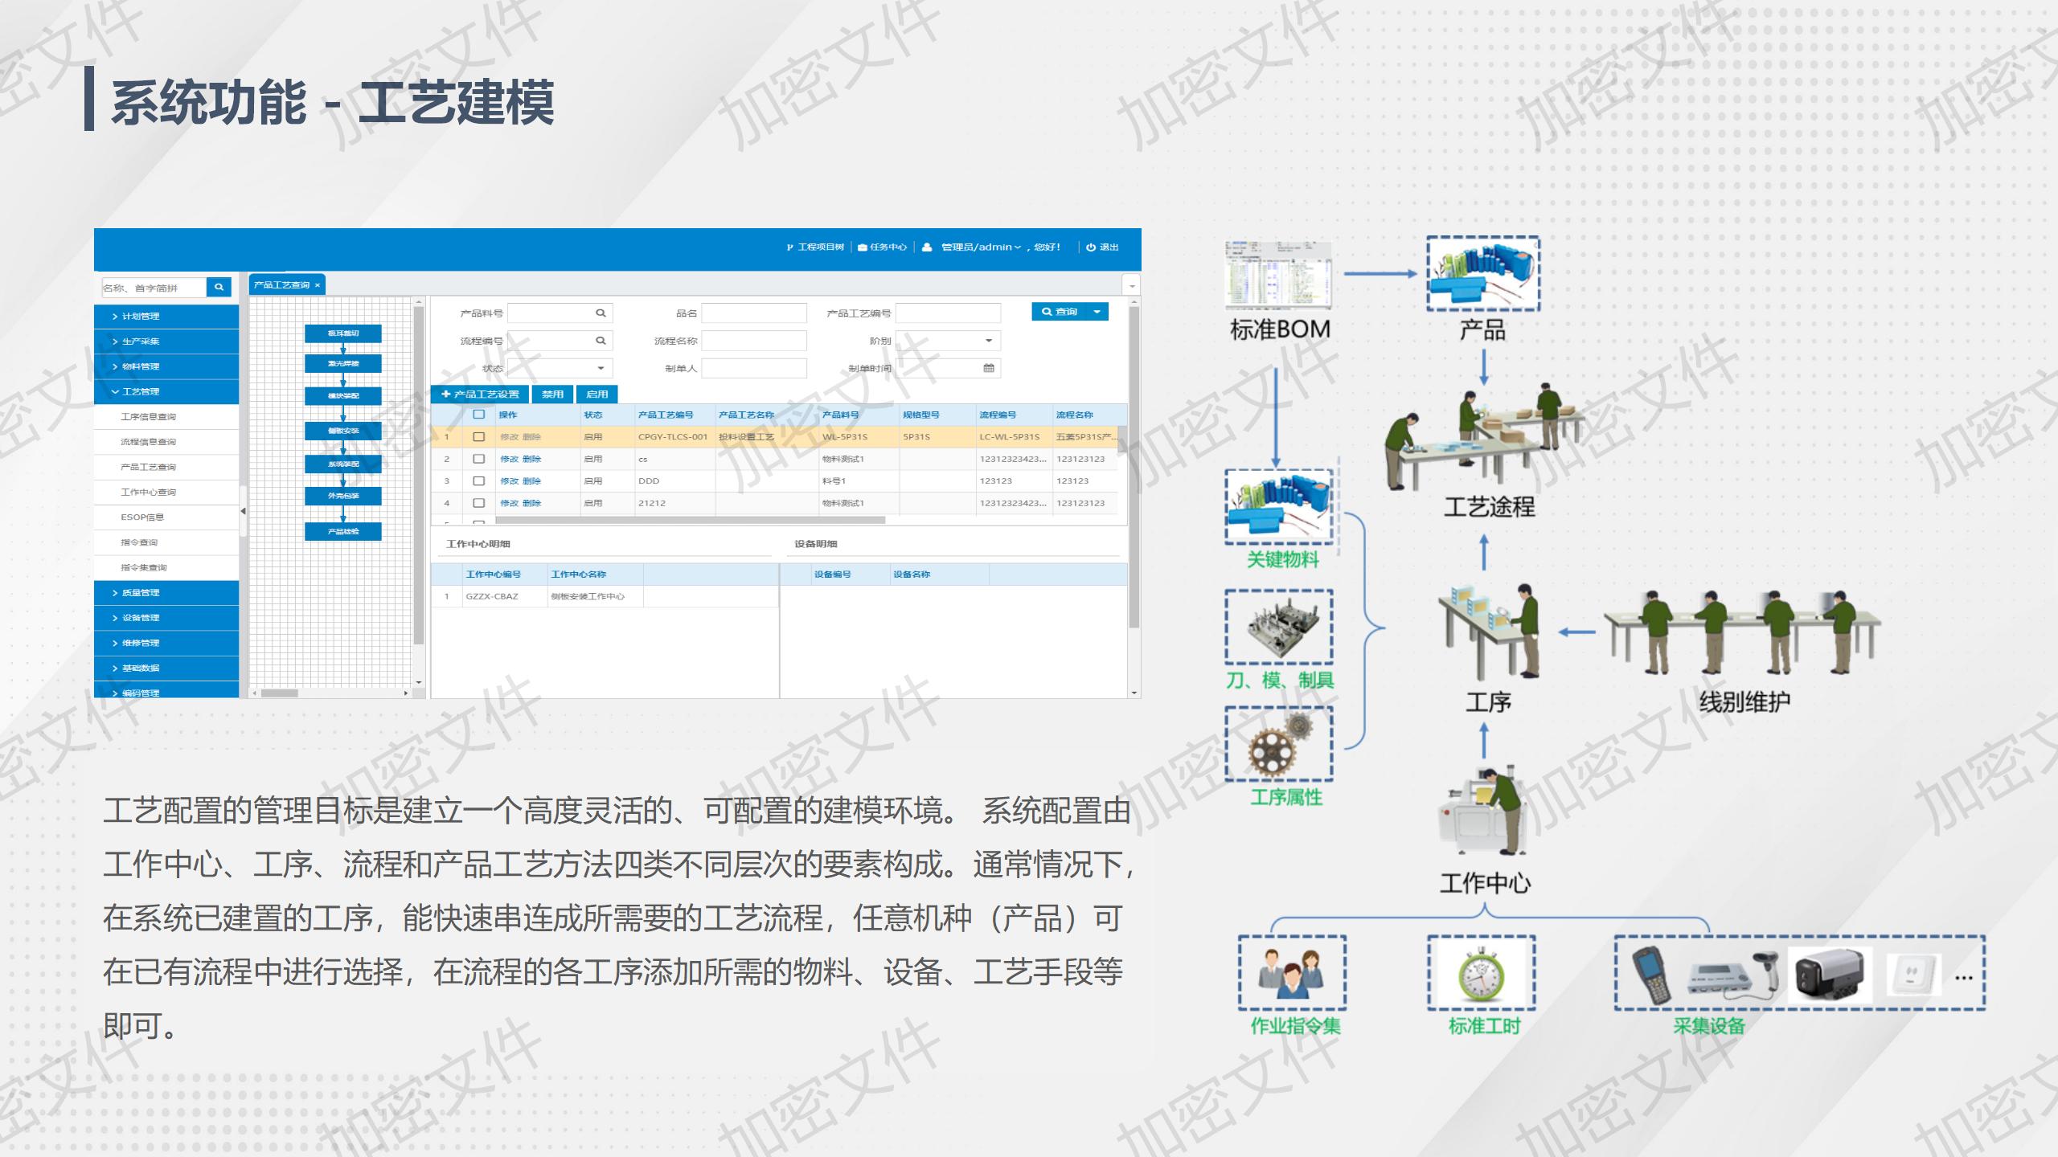The height and width of the screenshot is (1157, 2058).
Task: Select the 激光焊接 flow node
Action: pyautogui.click(x=343, y=364)
